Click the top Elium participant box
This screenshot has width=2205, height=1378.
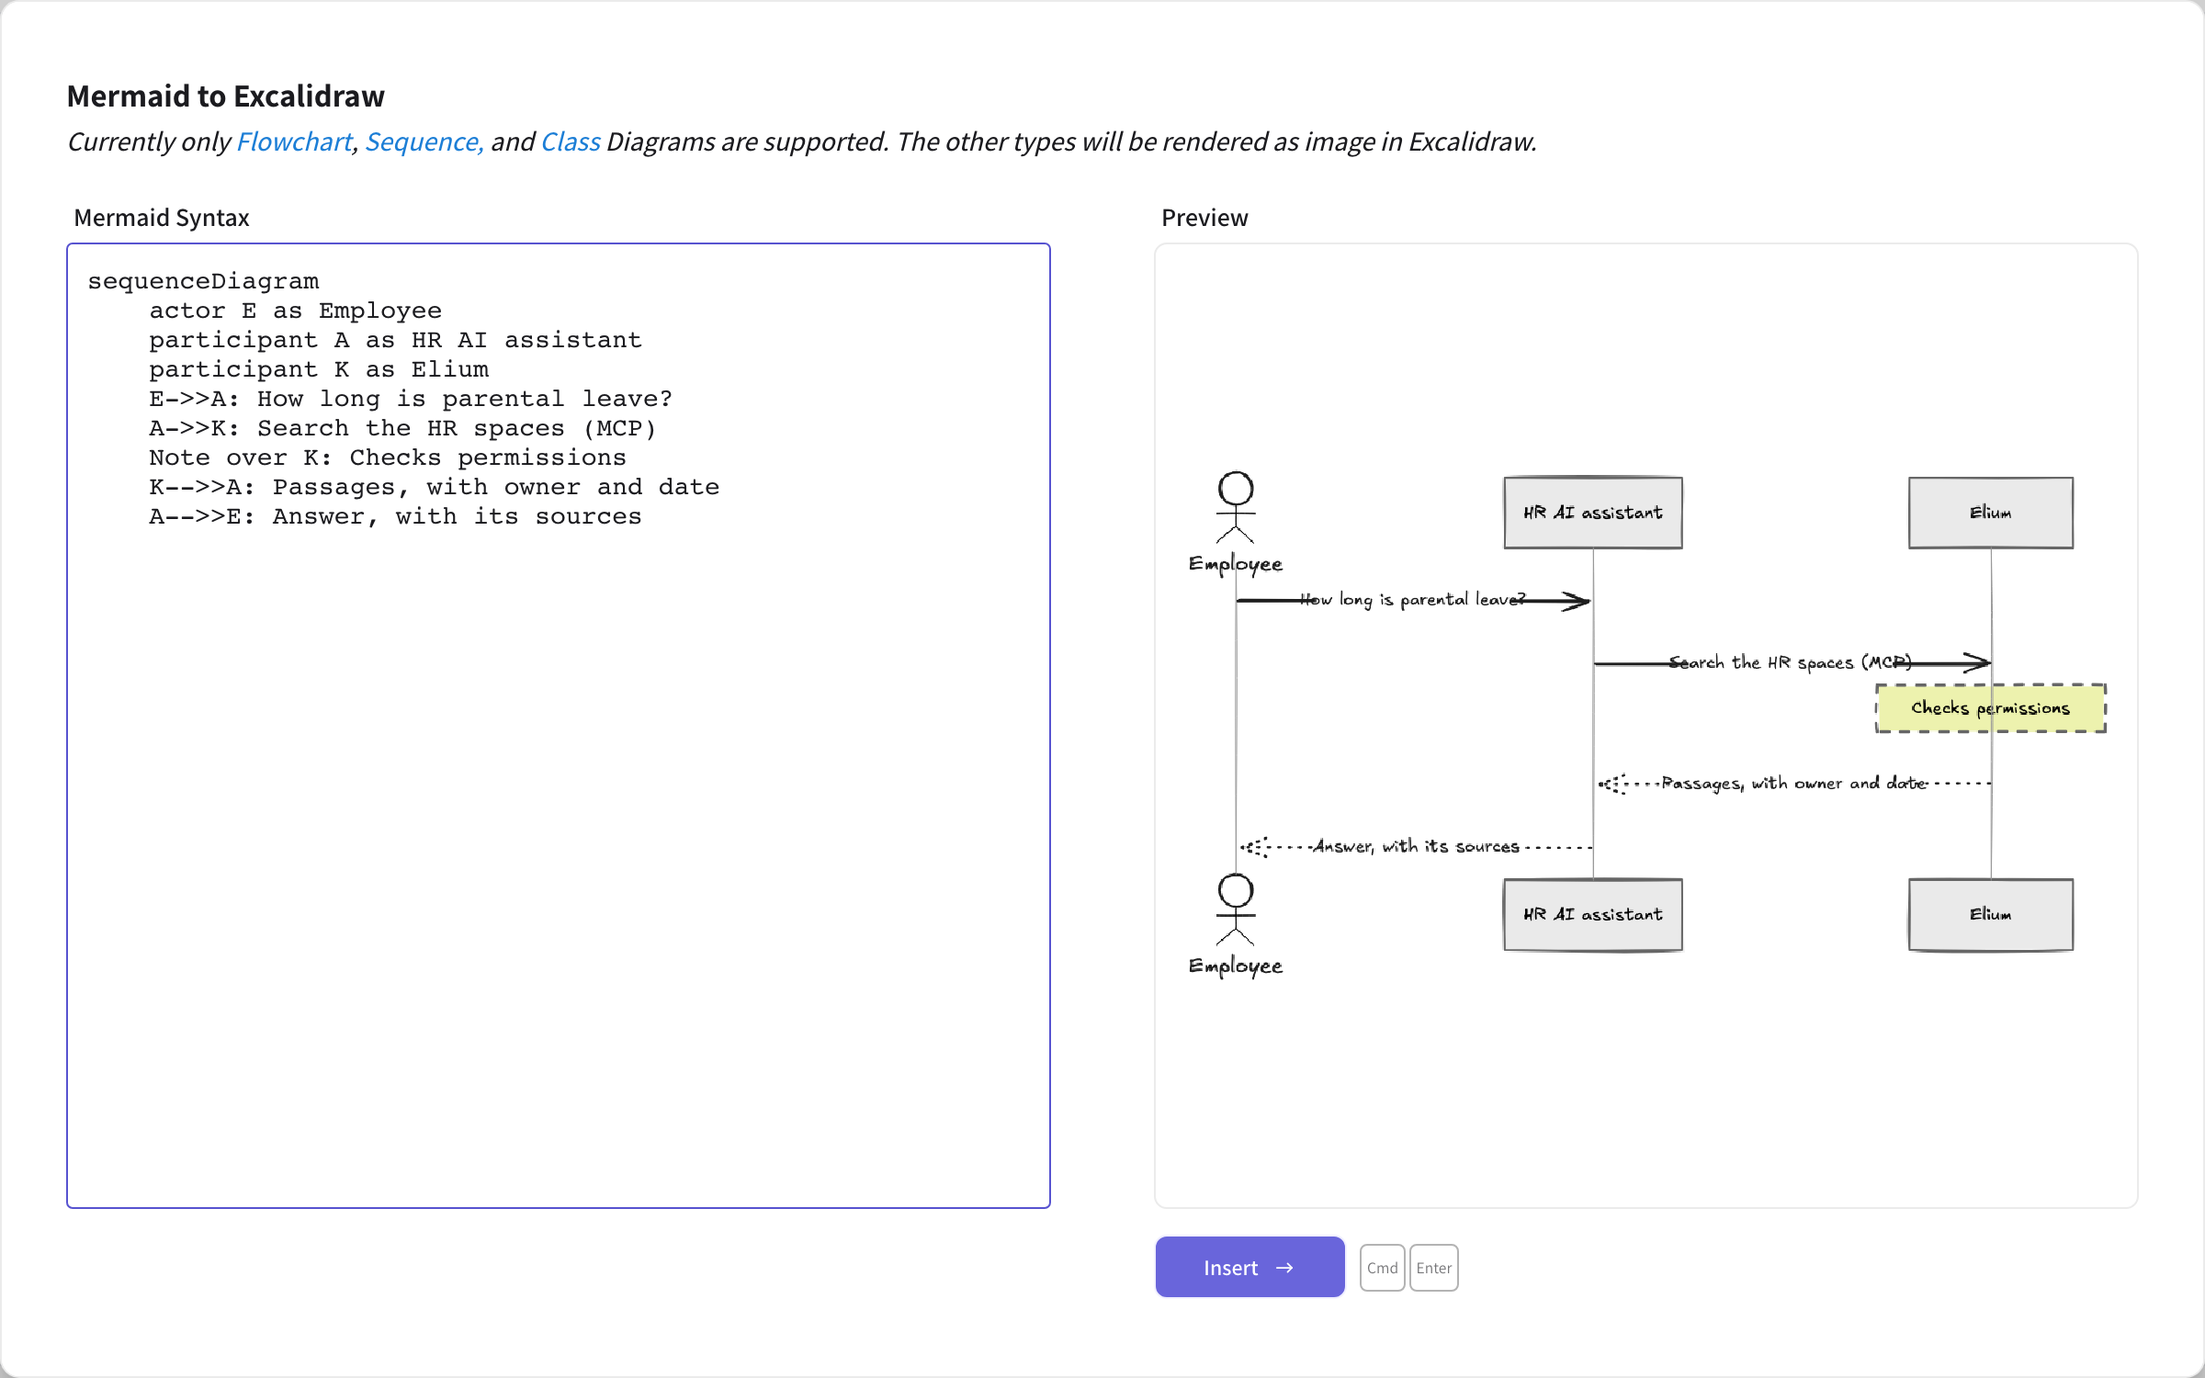click(1991, 513)
